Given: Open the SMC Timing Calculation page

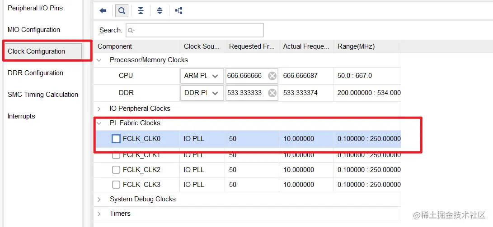Looking at the screenshot, I should (x=43, y=95).
